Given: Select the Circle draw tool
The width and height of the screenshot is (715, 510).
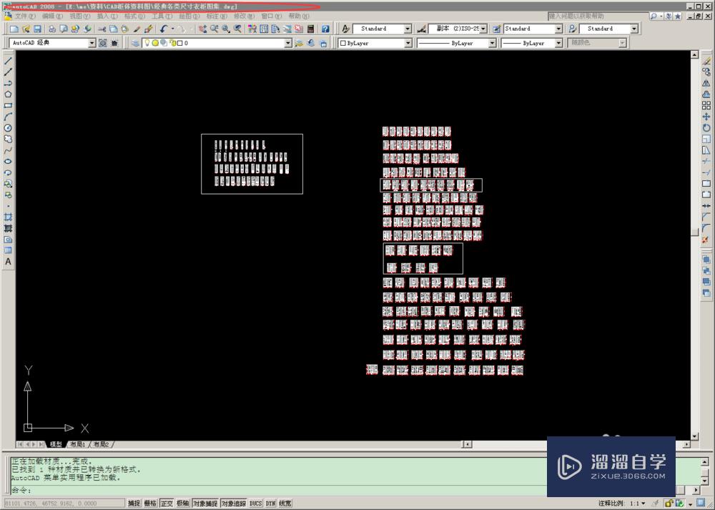Looking at the screenshot, I should 8,128.
